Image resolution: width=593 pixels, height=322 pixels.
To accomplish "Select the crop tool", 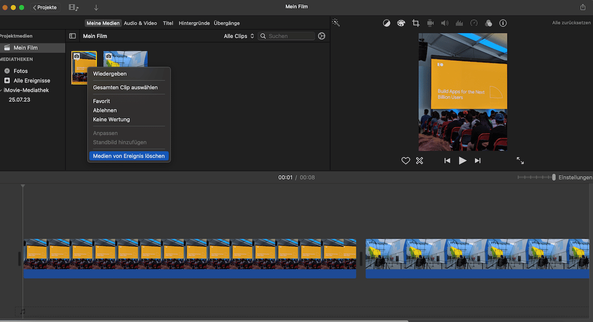I will [x=415, y=23].
